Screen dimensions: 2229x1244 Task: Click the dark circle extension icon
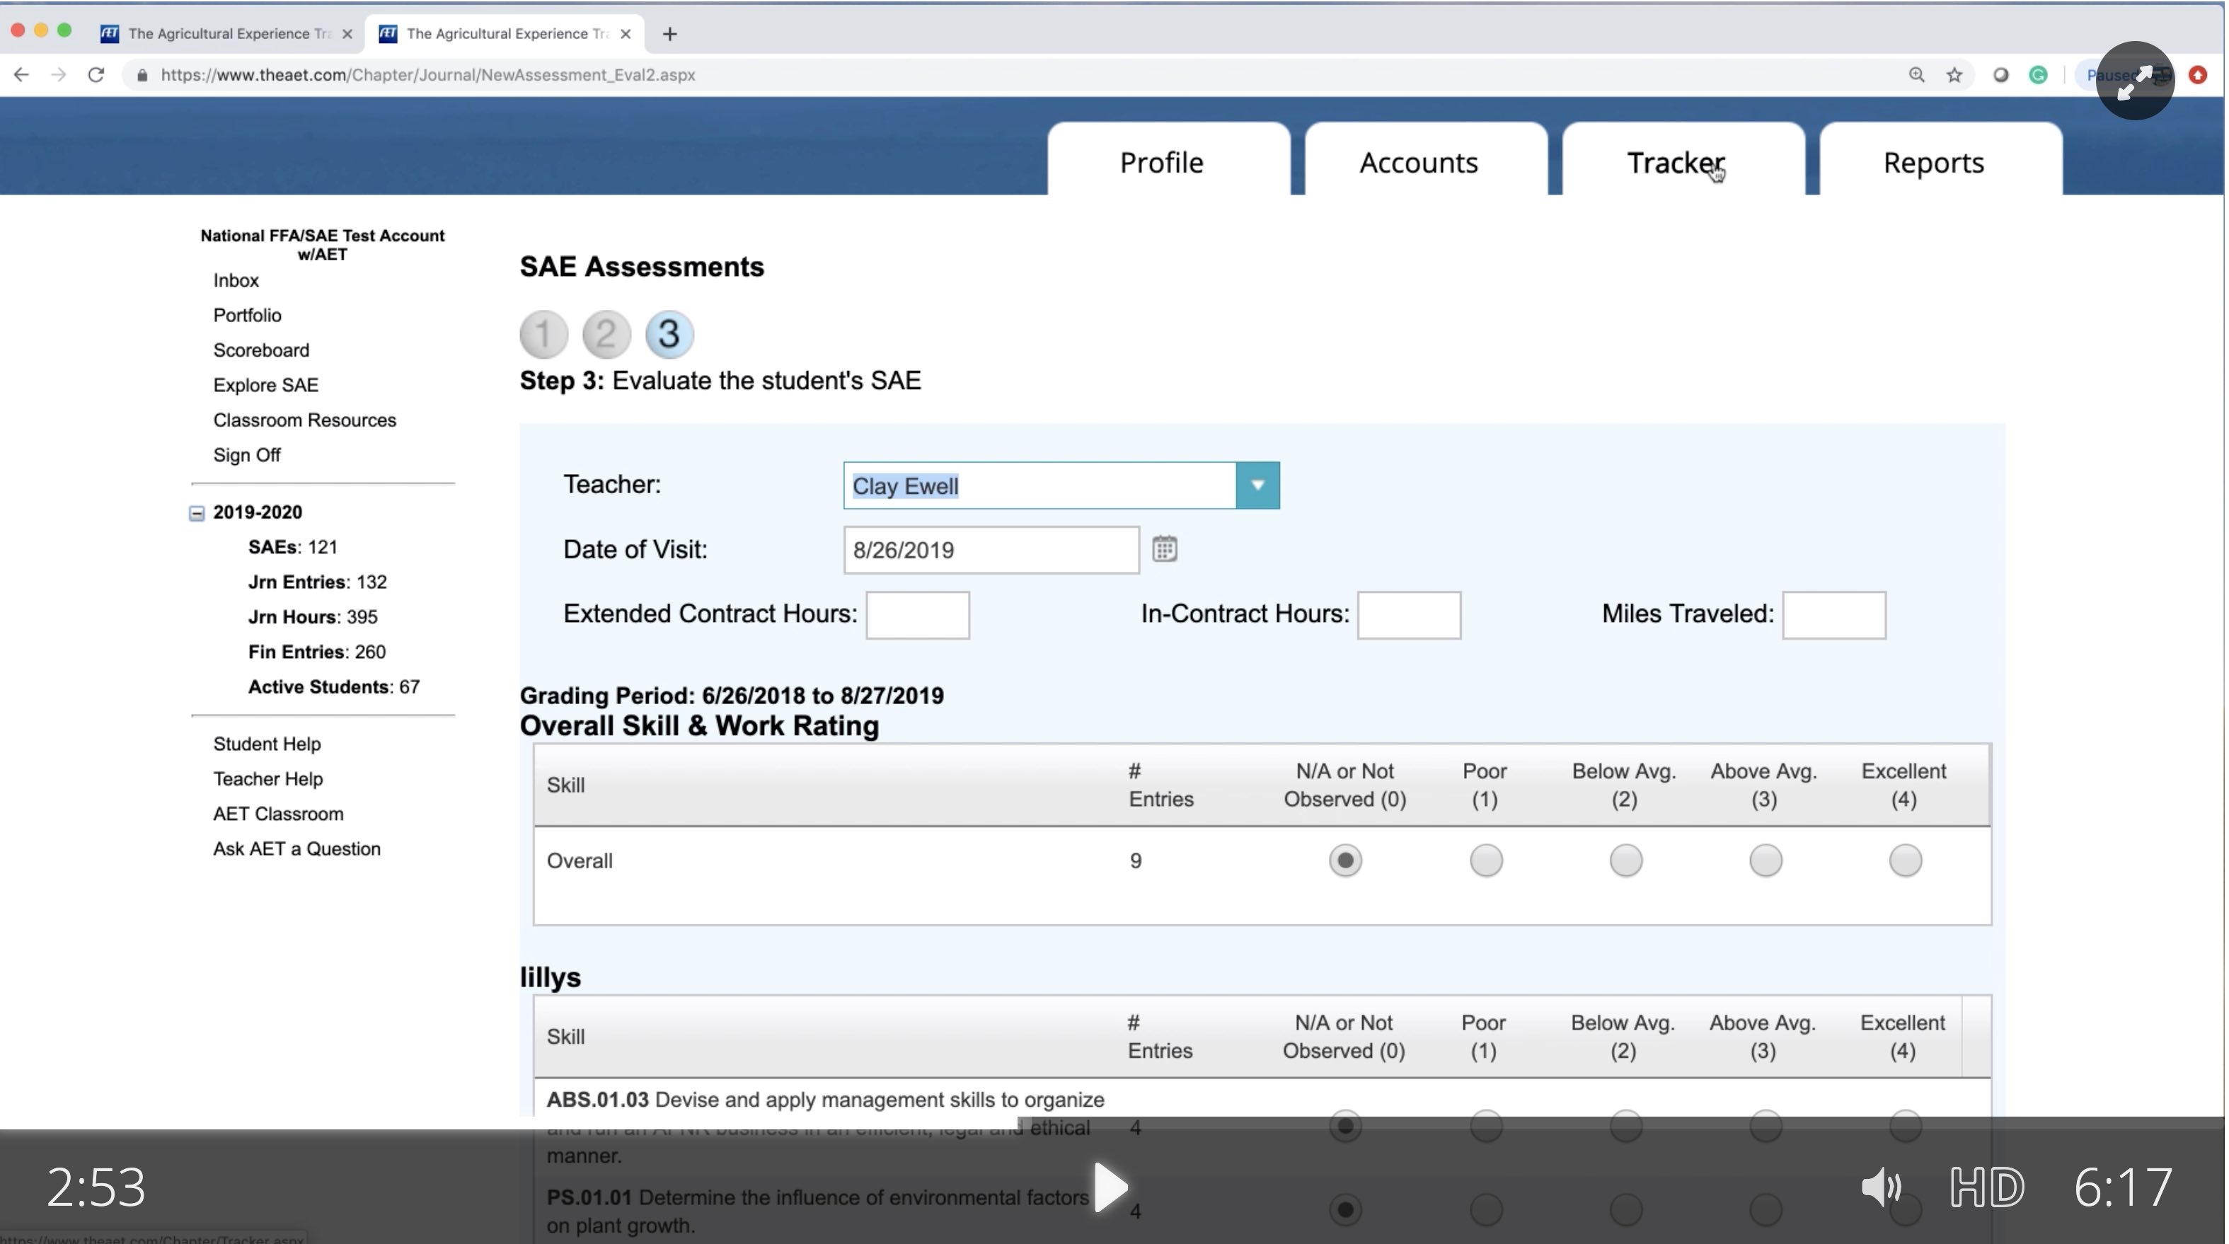pos(2000,75)
